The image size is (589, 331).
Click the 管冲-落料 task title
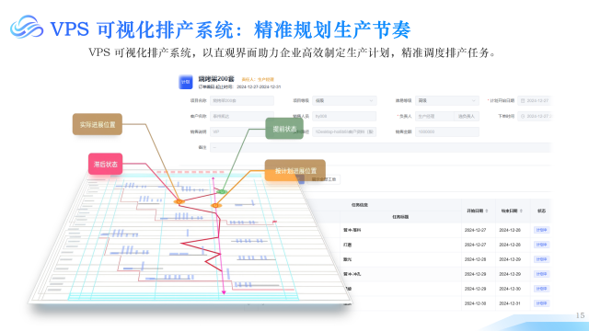[352, 230]
